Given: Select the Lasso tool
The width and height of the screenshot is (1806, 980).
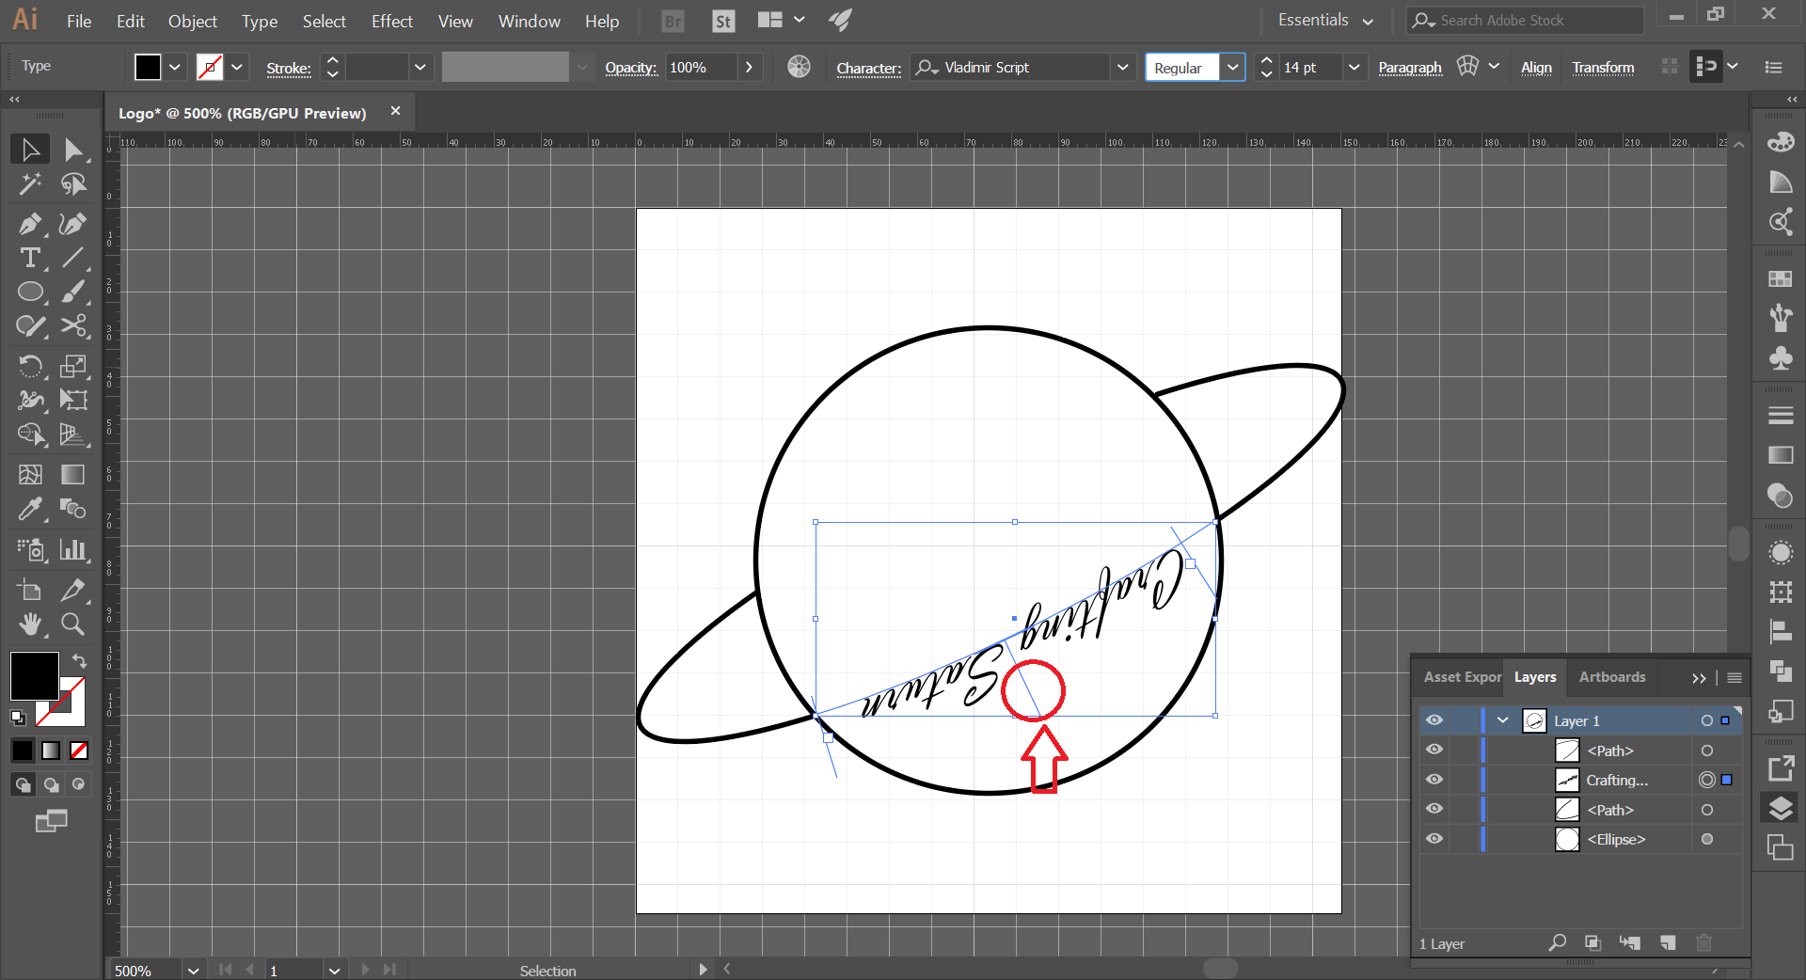Looking at the screenshot, I should pos(73,184).
